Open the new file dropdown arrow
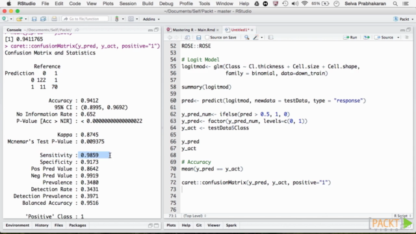Screen dimensions: 416x234 pos(11,19)
